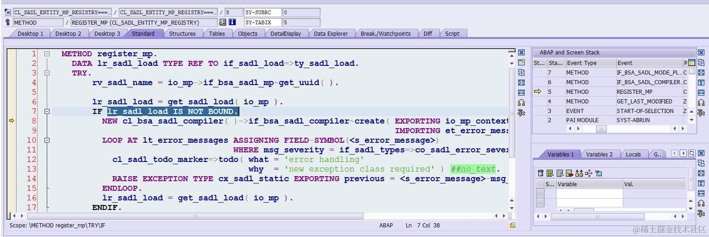
Task: Click the SY-SUBRC field name input
Action: click(262, 12)
